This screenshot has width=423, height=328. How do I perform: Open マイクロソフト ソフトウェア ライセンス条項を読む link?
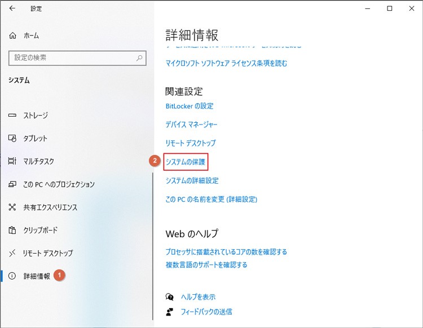point(226,64)
